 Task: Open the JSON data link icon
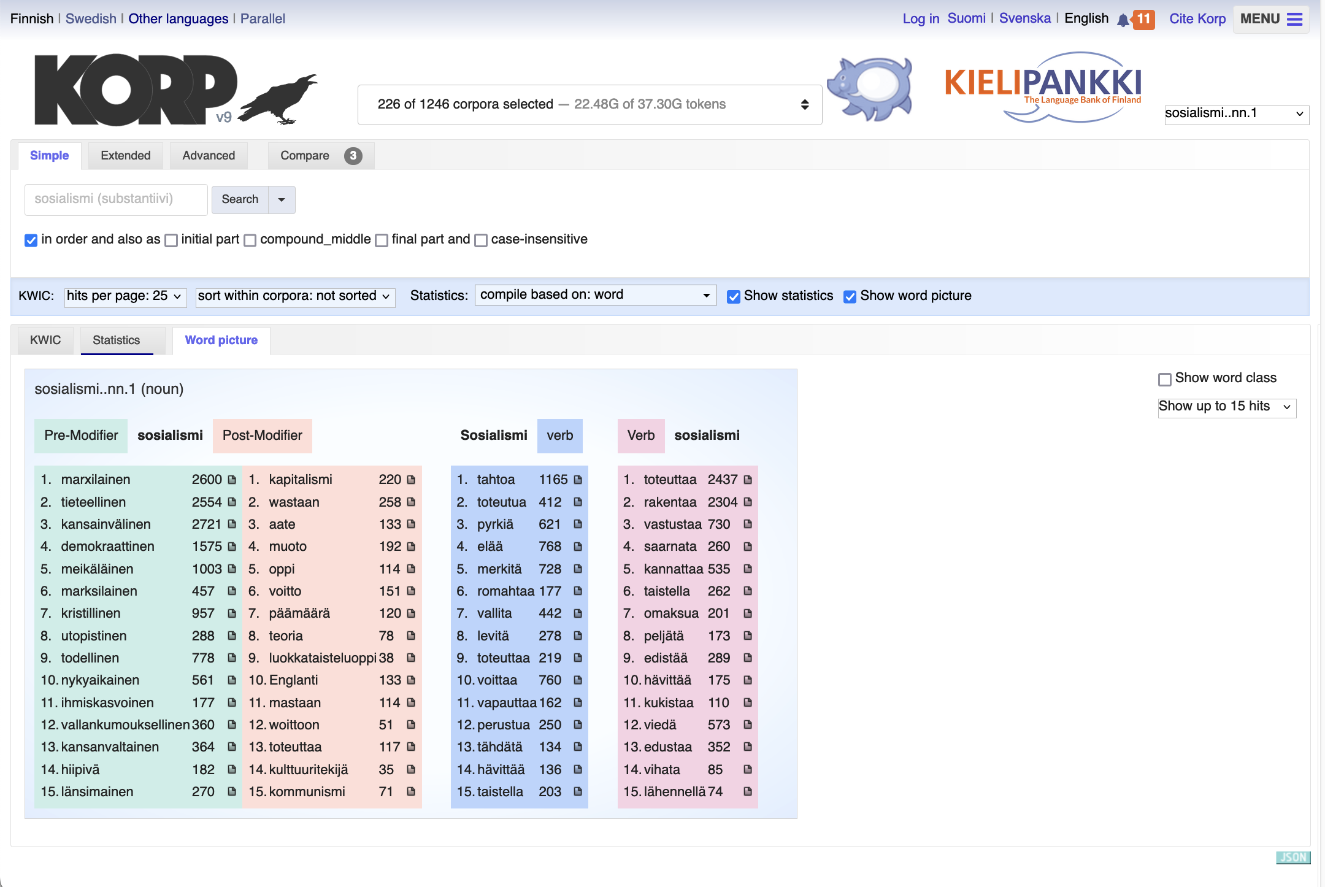(x=1292, y=857)
